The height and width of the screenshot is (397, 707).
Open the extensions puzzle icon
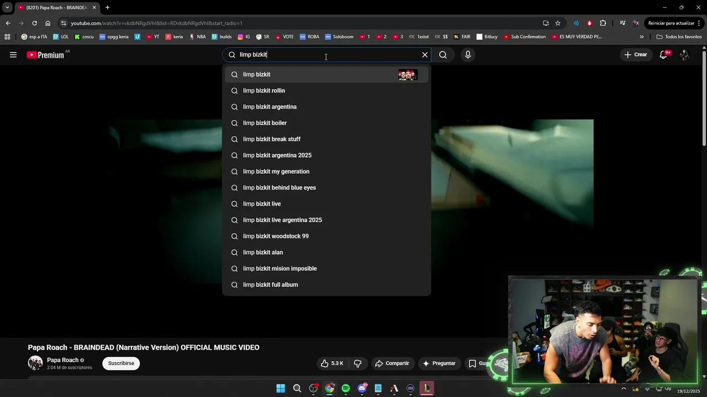pos(603,23)
